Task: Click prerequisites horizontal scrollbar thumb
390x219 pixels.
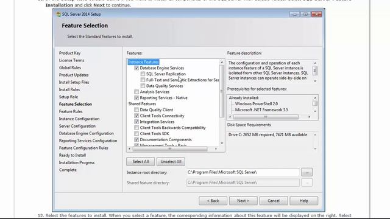Action: pos(266,117)
